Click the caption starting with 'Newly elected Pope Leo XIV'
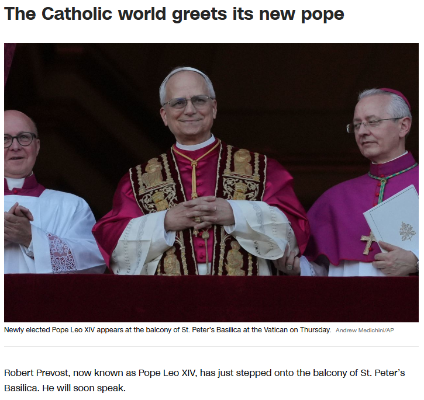This screenshot has width=424, height=400. [x=167, y=330]
